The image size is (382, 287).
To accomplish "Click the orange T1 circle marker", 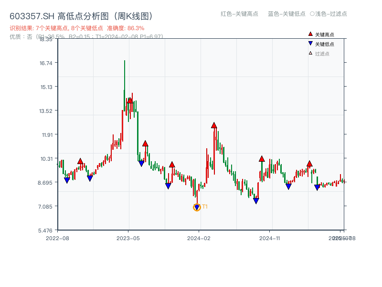I will pyautogui.click(x=196, y=207).
